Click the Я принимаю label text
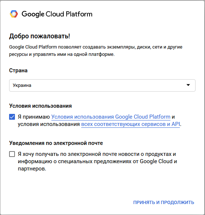 (34, 117)
